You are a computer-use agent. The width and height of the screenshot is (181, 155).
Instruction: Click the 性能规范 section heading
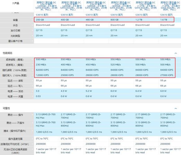click(7, 53)
